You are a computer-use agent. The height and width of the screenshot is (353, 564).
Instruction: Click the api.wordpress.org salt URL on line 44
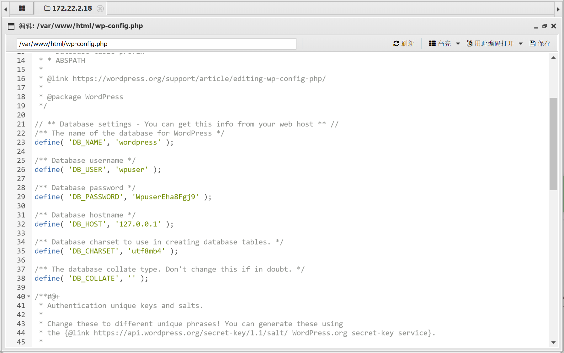pos(191,333)
